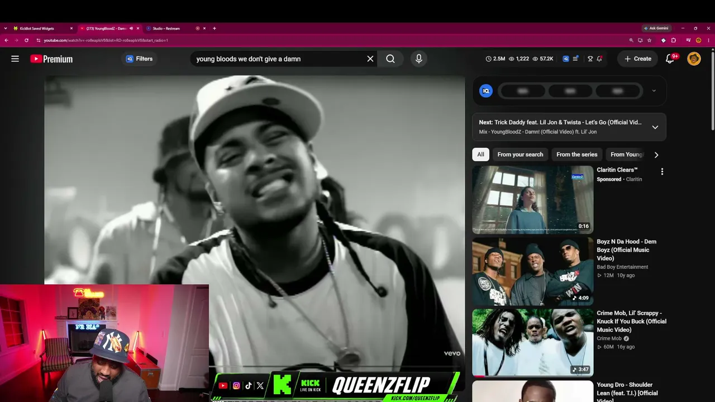Screen dimensions: 715x402
Task: Select the 'From Young...' chip
Action: point(626,155)
